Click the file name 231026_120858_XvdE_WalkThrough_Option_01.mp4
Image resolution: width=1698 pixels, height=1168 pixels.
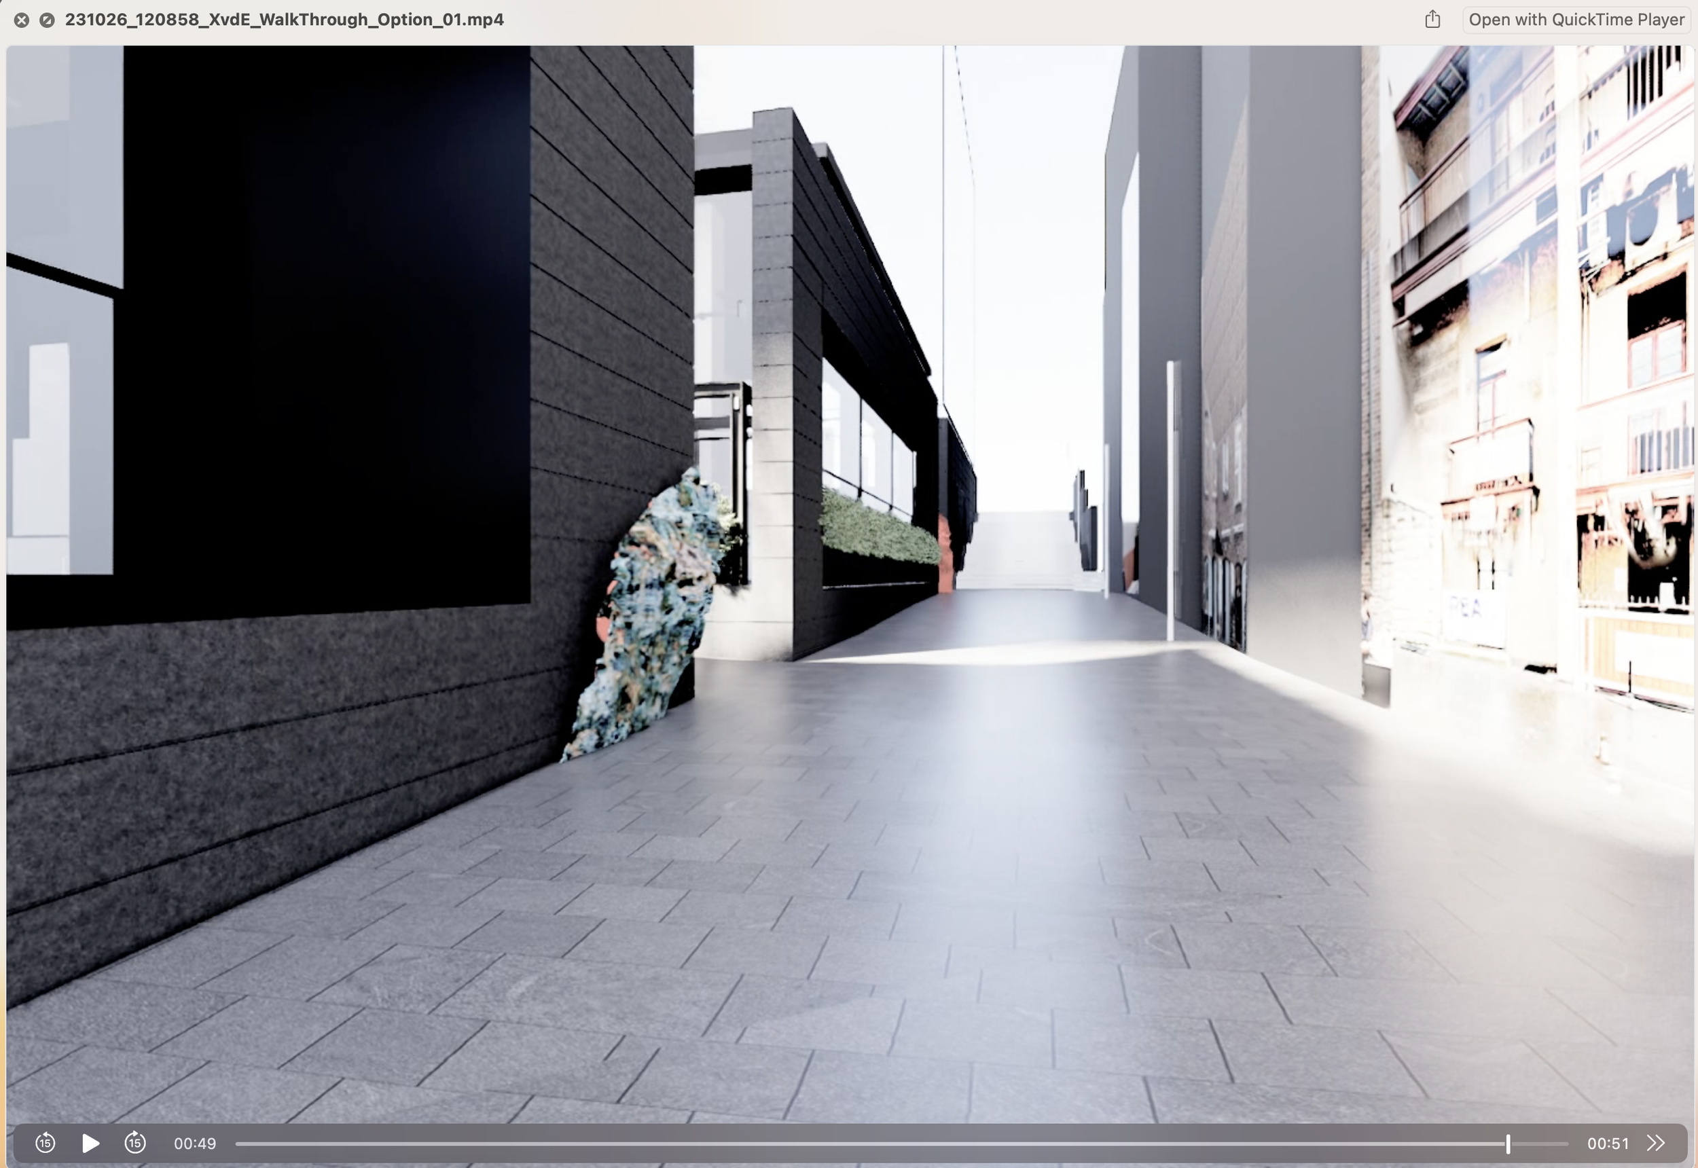click(x=284, y=20)
